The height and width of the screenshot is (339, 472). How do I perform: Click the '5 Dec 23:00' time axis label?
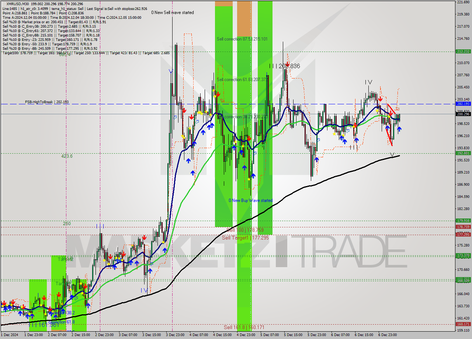317,335
